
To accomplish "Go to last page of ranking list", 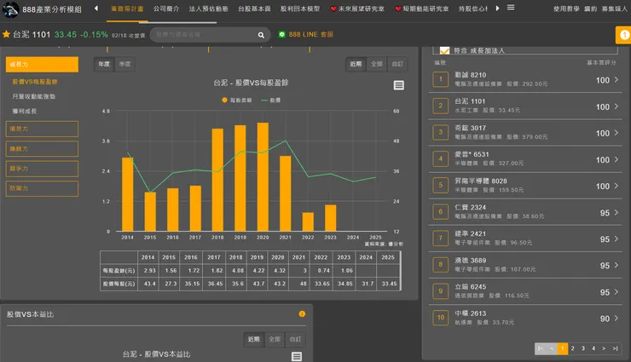I will (x=615, y=348).
